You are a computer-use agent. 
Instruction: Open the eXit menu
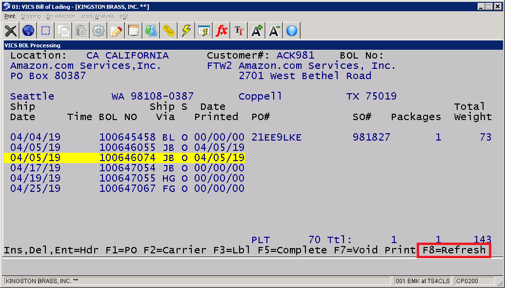pyautogui.click(x=124, y=16)
